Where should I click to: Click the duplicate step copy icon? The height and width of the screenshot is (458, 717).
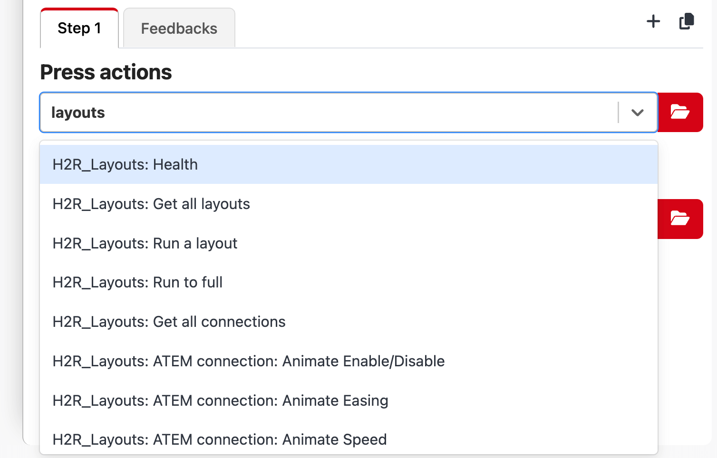[687, 21]
